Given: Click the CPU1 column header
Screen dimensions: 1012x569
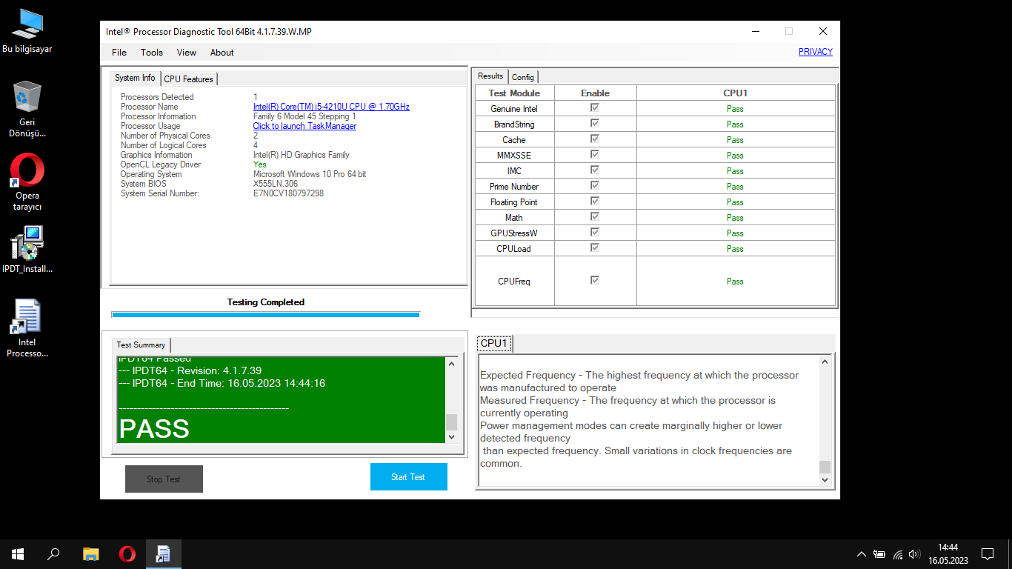Looking at the screenshot, I should pos(735,93).
